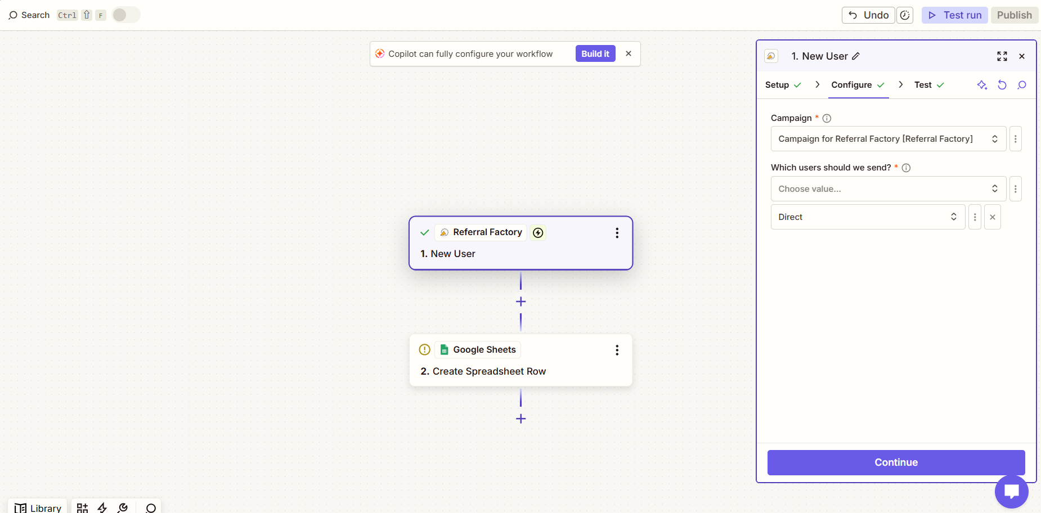Rename step with pencil icon
Viewport: 1041px width, 513px height.
(x=856, y=56)
